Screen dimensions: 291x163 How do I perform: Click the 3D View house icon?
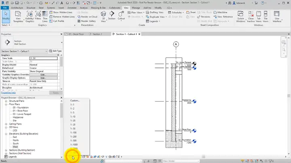pyautogui.click(x=103, y=14)
